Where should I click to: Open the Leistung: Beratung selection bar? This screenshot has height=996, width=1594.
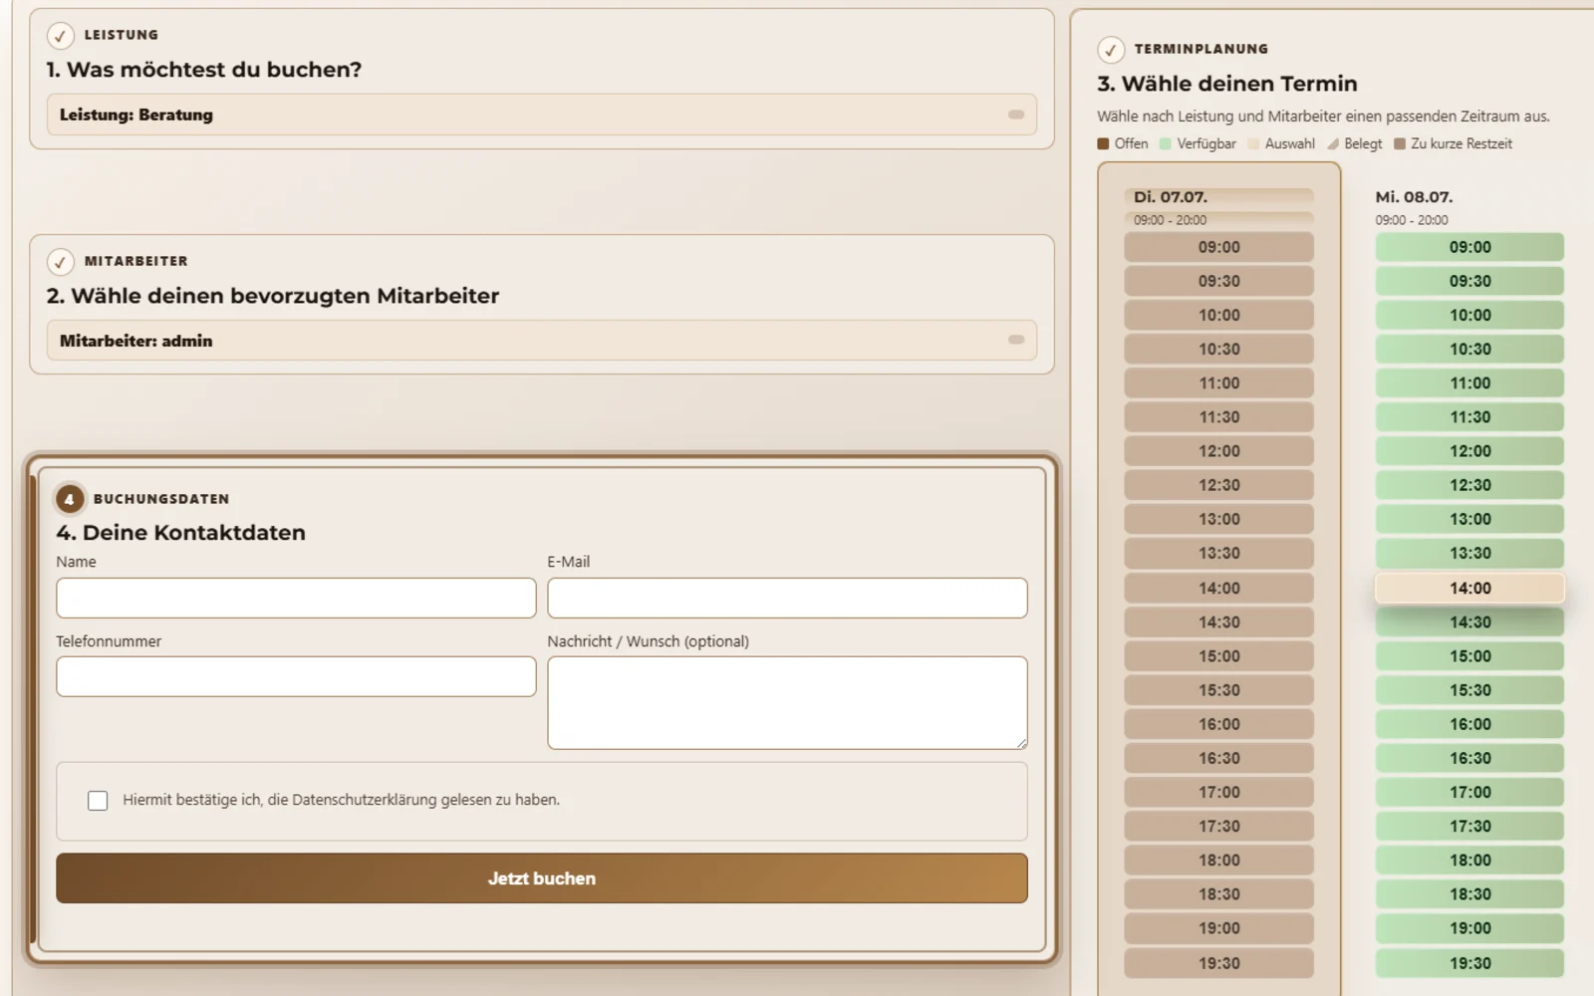pyautogui.click(x=541, y=115)
